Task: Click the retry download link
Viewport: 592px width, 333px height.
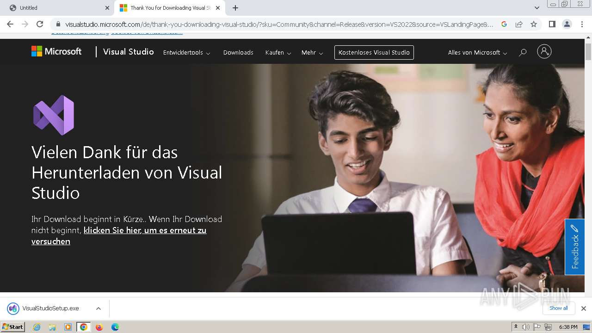Action: 119,235
